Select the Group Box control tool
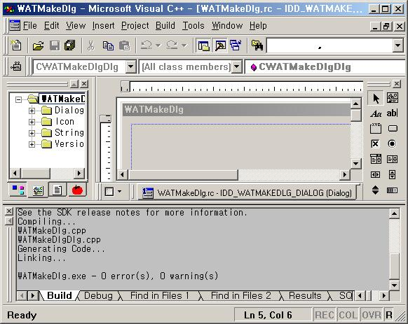 (376, 128)
